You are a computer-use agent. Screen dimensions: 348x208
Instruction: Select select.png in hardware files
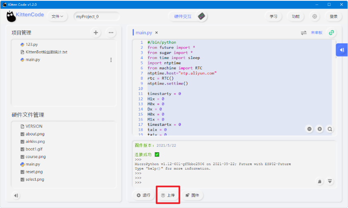(32, 179)
